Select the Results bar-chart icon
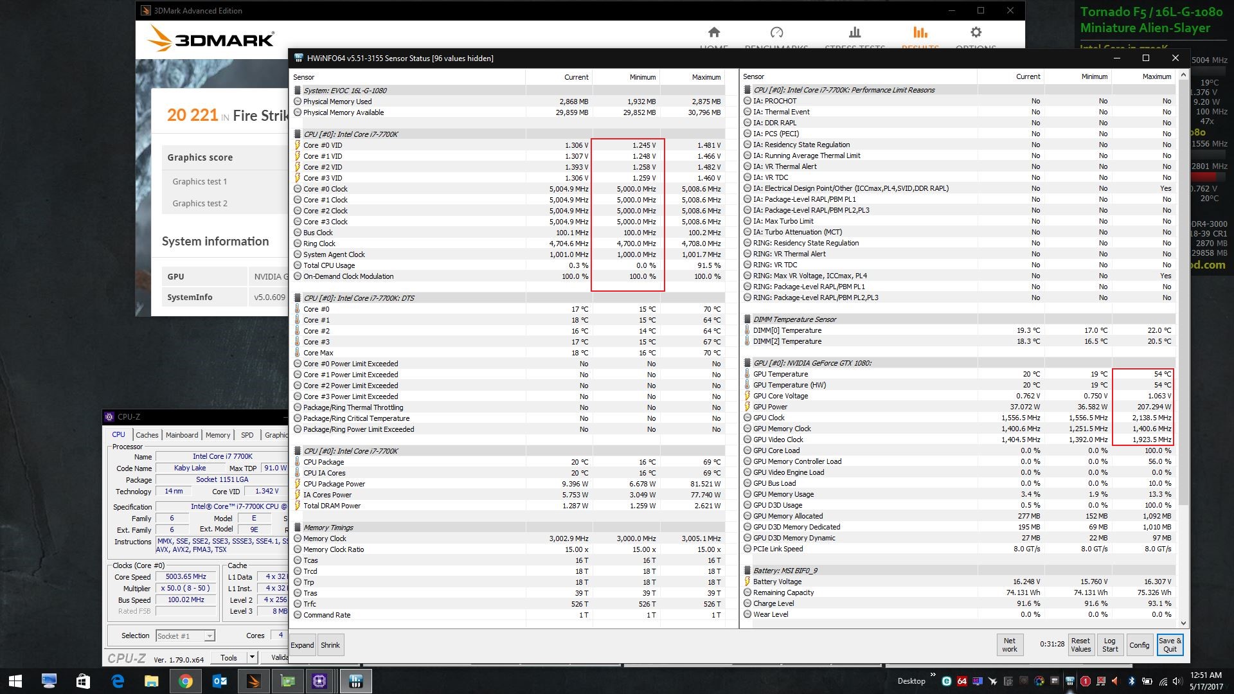 click(x=920, y=33)
